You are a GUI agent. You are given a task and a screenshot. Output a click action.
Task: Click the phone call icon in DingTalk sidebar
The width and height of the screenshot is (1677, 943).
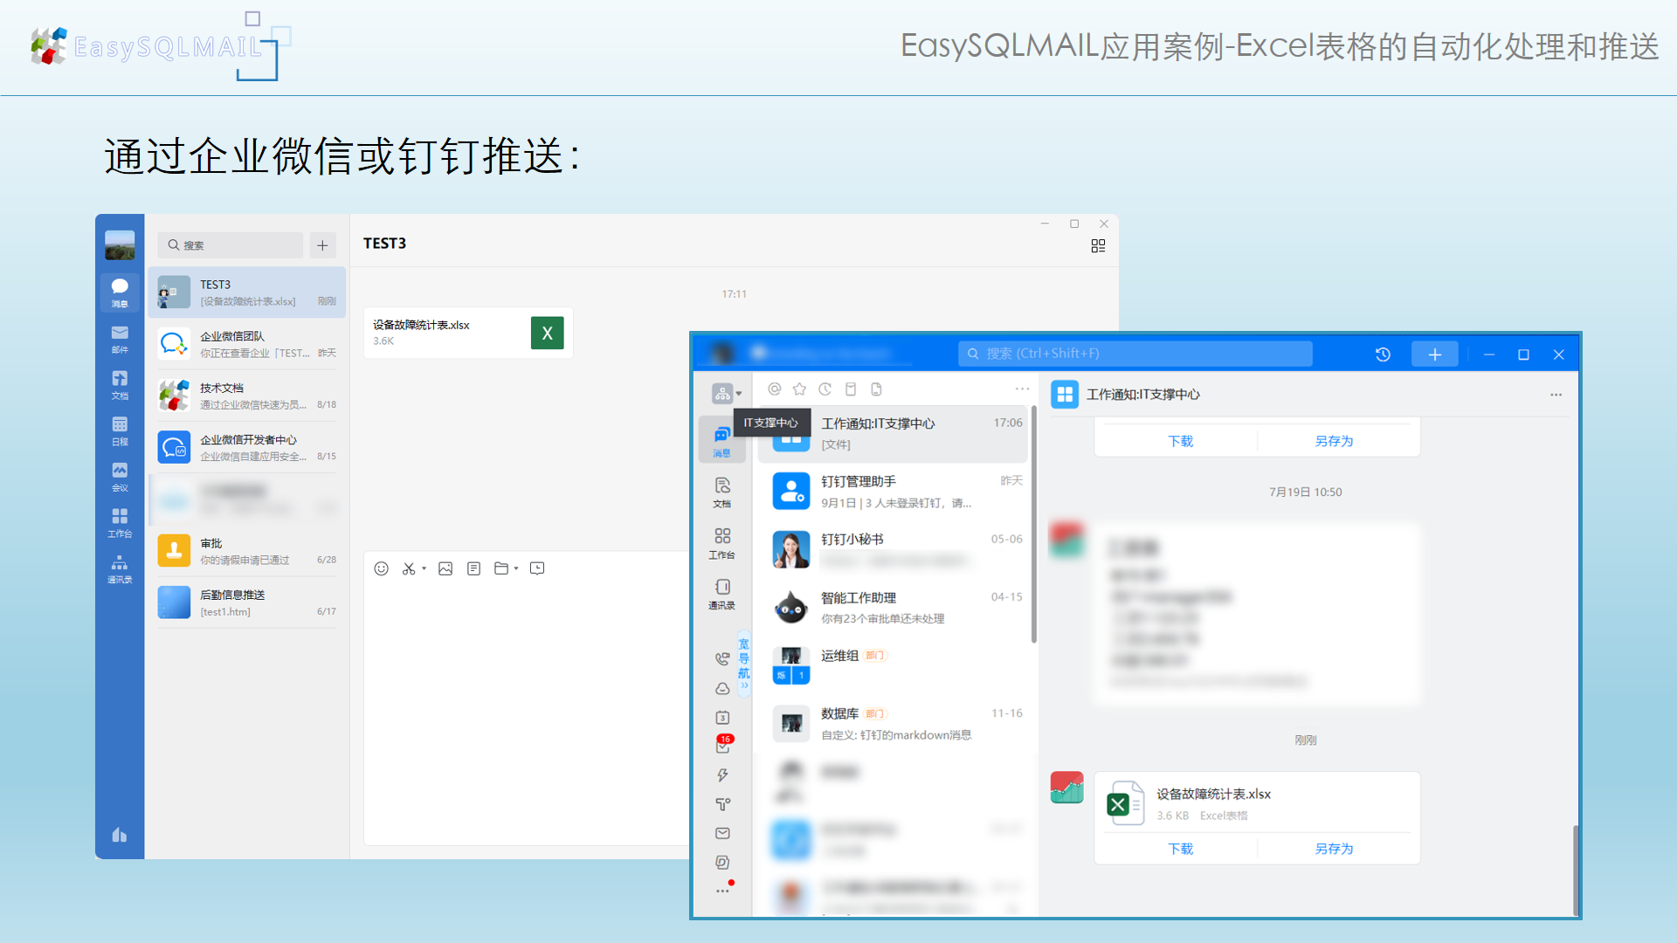point(722,659)
